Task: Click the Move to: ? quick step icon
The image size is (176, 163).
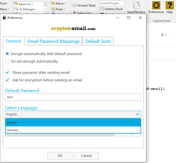Action: (16, 4)
